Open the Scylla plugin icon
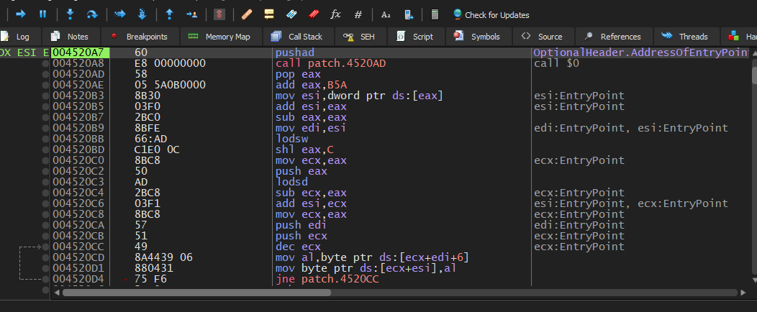Image resolution: width=757 pixels, height=312 pixels. [219, 14]
